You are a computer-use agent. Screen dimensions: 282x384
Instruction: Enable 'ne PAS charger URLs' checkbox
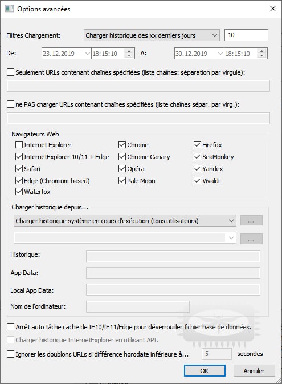(10, 104)
